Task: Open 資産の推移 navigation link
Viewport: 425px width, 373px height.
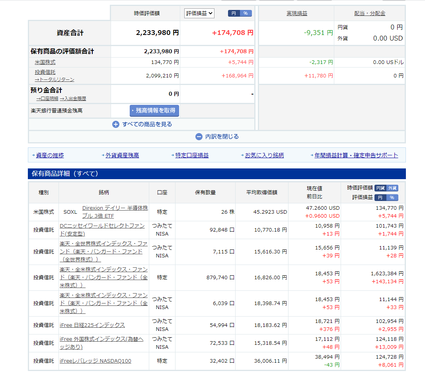Action: point(50,155)
